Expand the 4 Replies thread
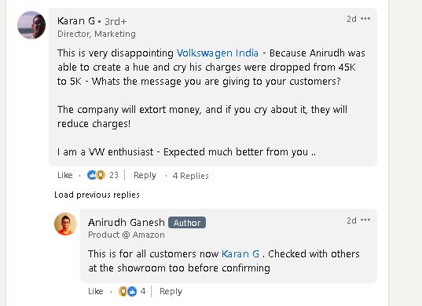 click(190, 176)
